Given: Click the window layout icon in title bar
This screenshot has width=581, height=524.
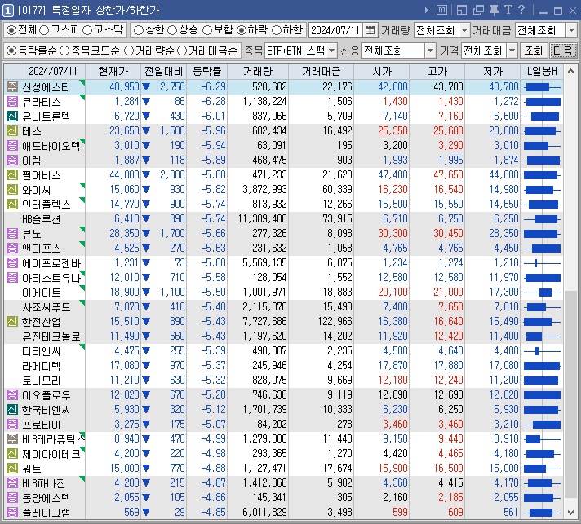Looking at the screenshot, I should pyautogui.click(x=461, y=10).
